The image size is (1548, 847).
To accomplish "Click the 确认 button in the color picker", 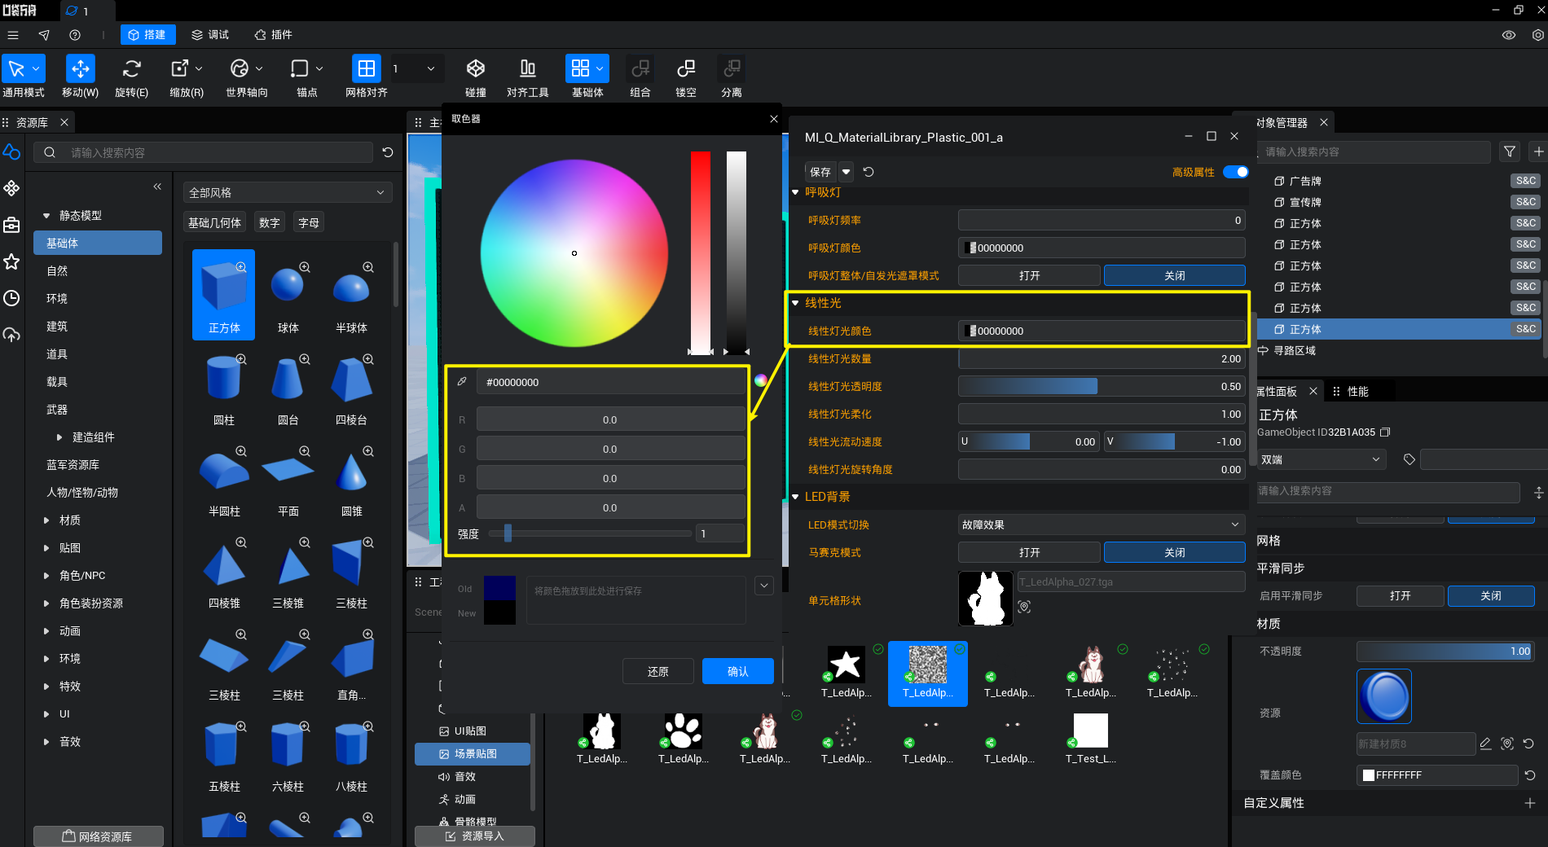I will coord(738,671).
